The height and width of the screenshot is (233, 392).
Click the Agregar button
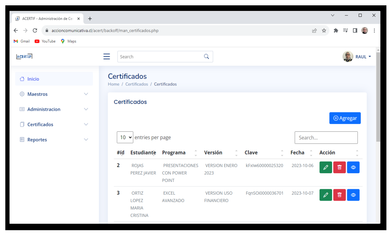coord(345,118)
